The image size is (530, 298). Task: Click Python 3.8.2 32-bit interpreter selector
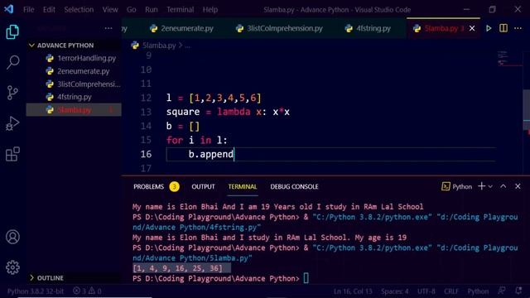pos(36,291)
